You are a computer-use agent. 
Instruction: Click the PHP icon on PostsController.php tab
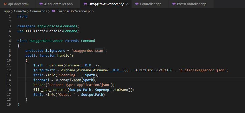point(174,4)
